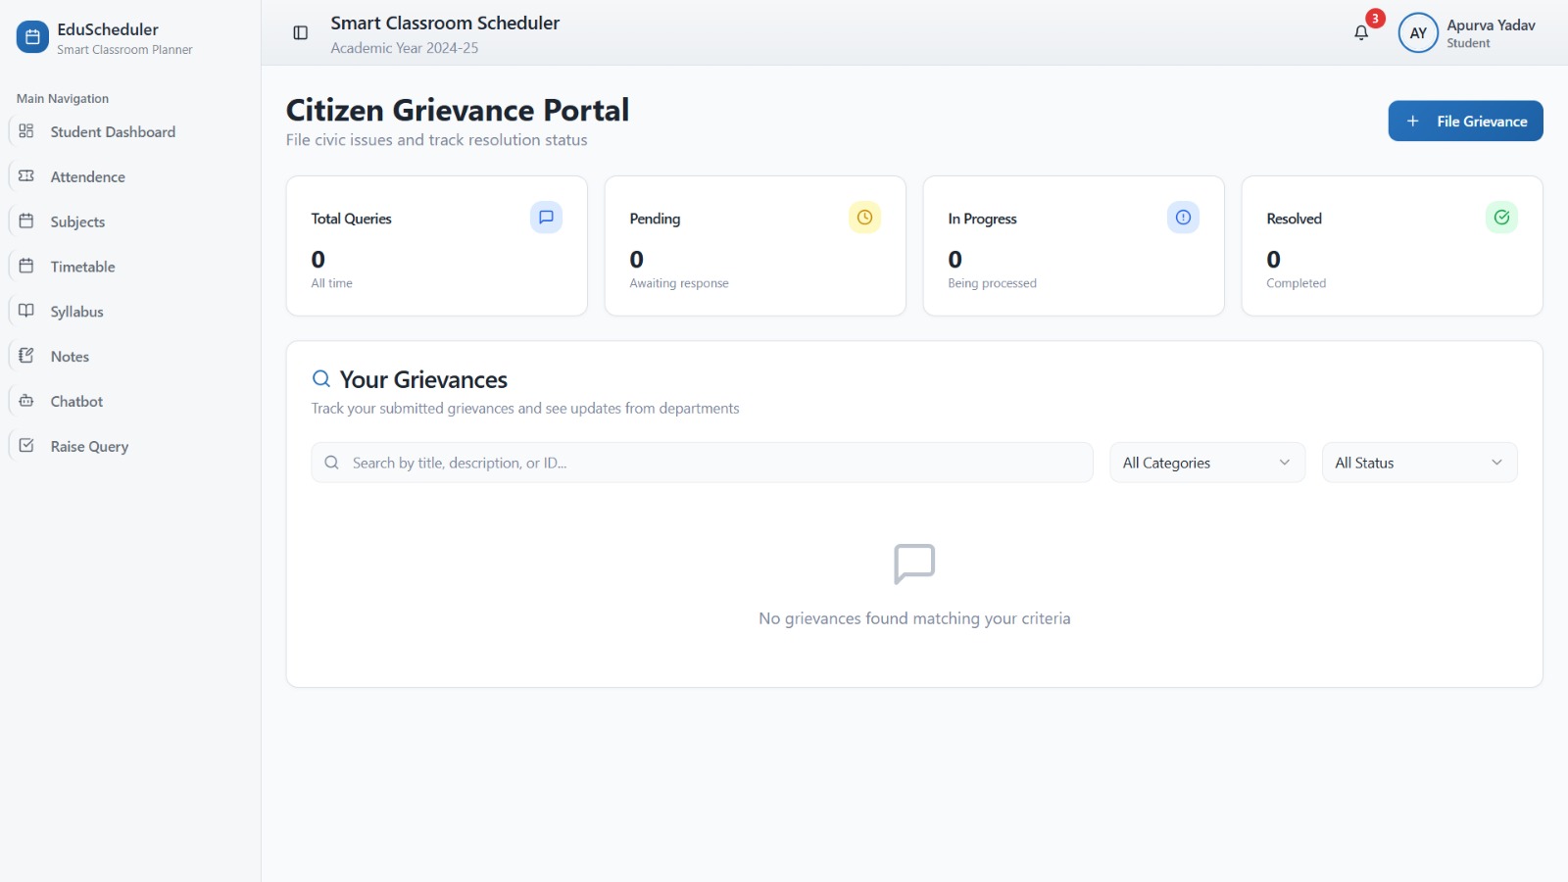
Task: Focus the search by title or ID field
Action: [702, 463]
